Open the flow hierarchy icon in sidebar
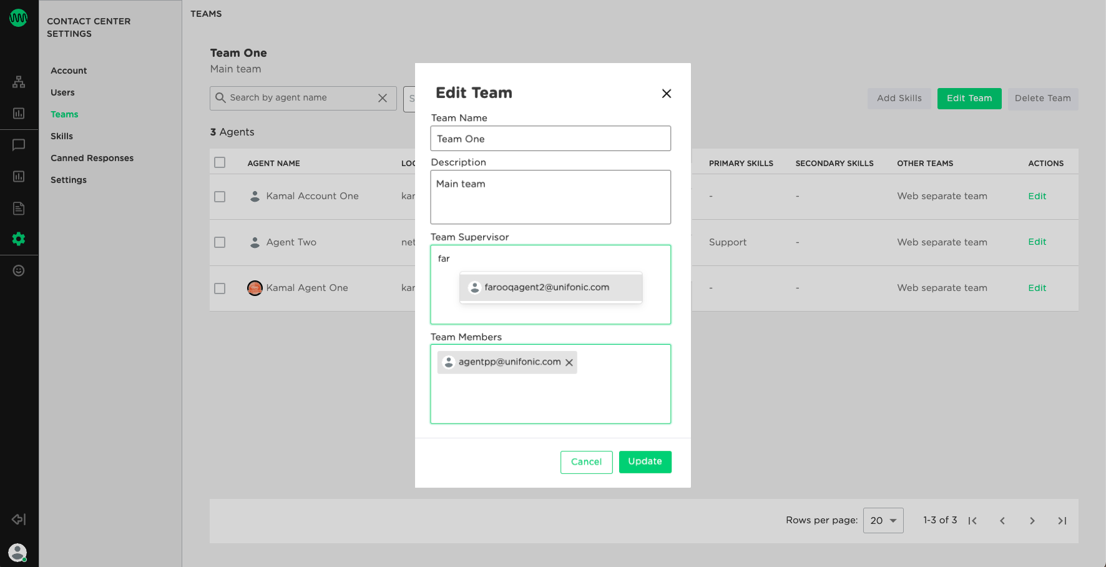This screenshot has width=1106, height=567. pos(19,82)
